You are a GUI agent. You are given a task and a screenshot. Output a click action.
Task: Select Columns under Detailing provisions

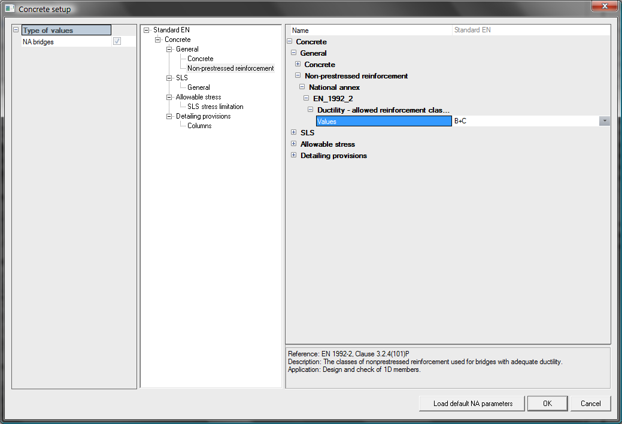point(199,126)
